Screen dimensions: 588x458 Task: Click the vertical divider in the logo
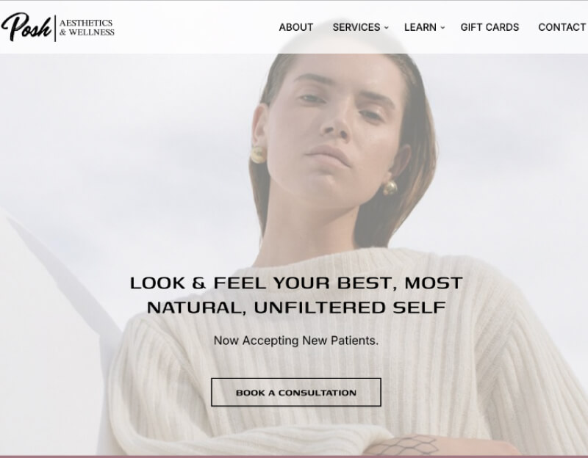56,28
